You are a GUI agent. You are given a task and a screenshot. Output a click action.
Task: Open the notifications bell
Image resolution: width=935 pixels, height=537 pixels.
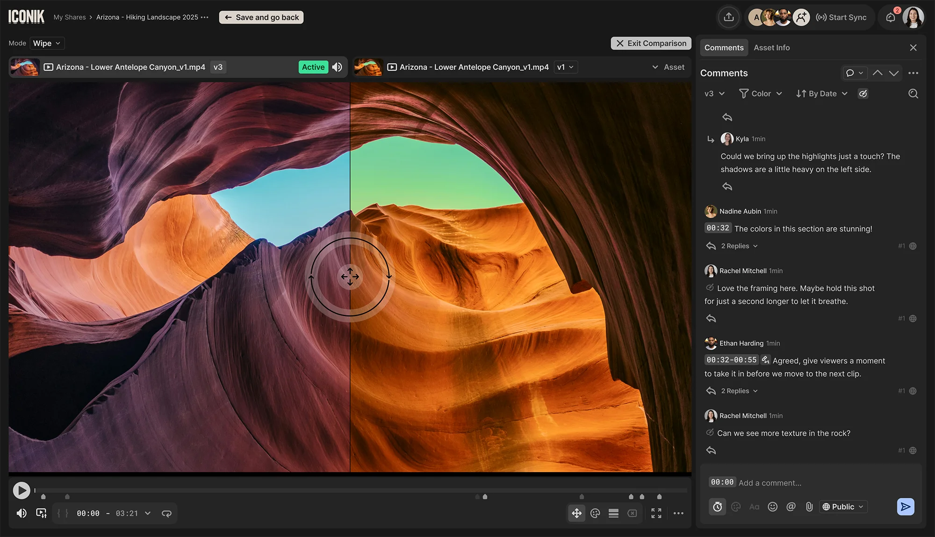891,17
